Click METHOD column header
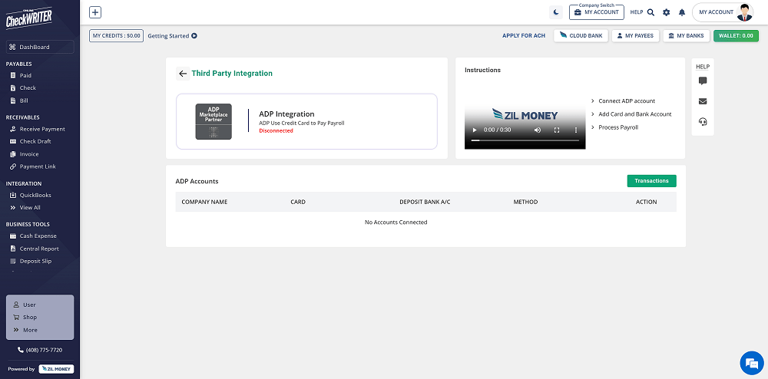 525,202
